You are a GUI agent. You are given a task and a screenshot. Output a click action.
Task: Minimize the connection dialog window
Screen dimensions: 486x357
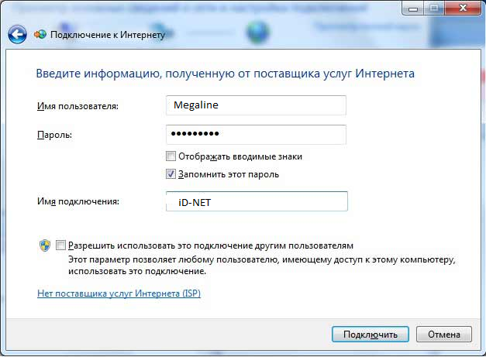tap(409, 9)
